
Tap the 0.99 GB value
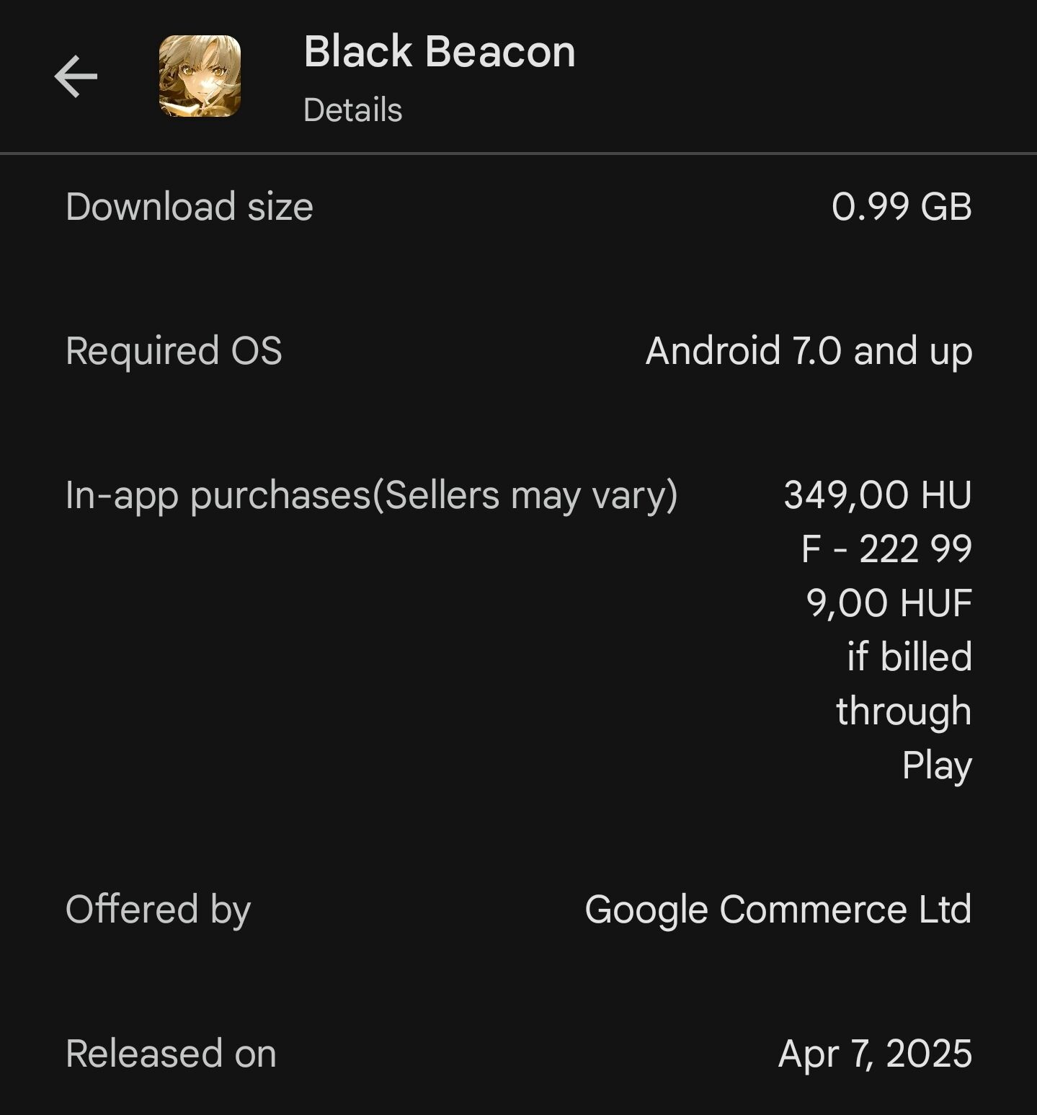tap(902, 207)
